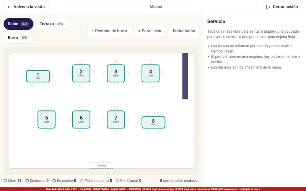Tap table 4 to seat guests
306x191 pixels.
[151, 73]
